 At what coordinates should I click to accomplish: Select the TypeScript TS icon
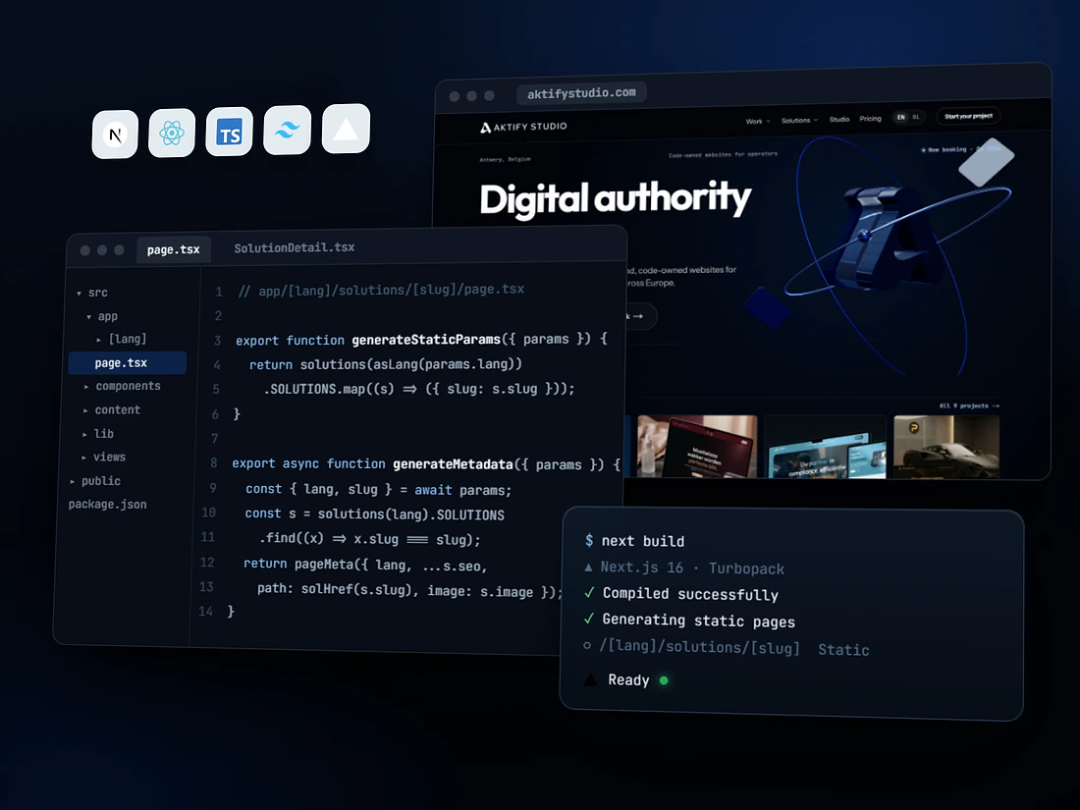click(x=230, y=132)
